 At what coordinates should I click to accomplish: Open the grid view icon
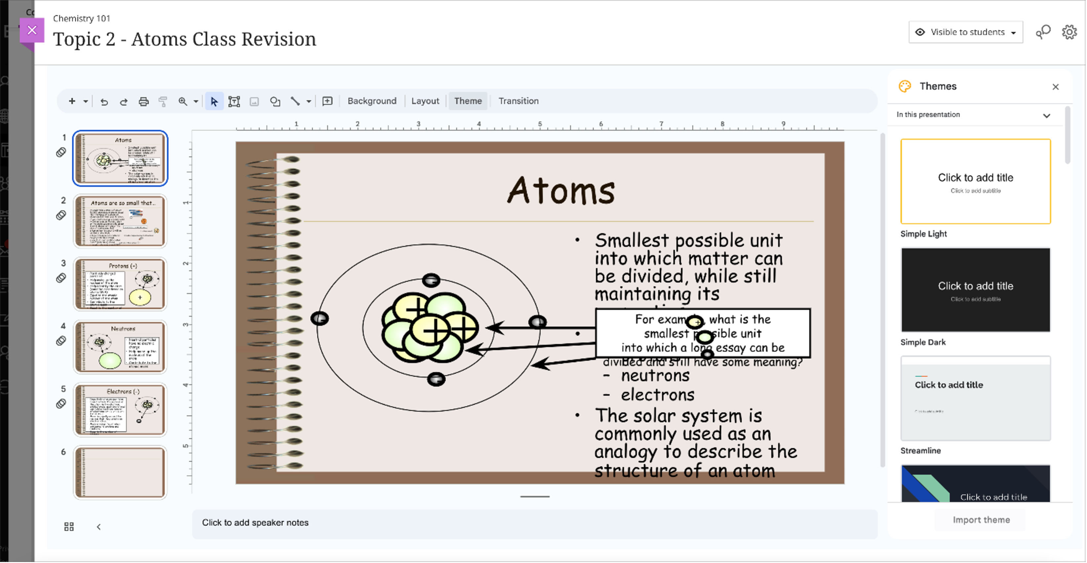point(69,527)
